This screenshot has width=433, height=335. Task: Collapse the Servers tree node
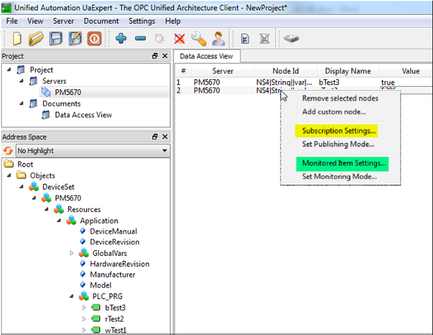click(x=21, y=81)
